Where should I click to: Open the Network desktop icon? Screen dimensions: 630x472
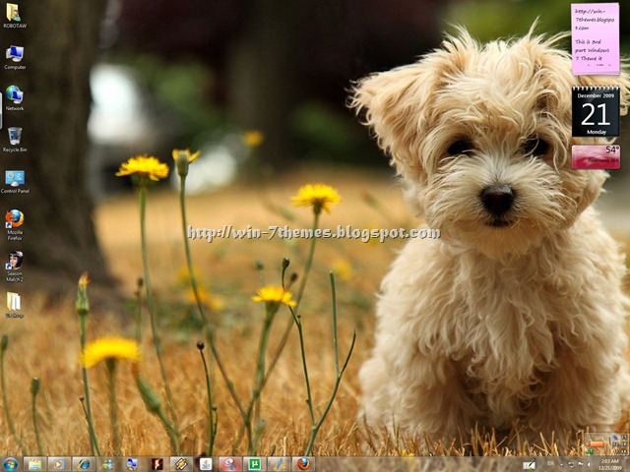click(x=15, y=98)
